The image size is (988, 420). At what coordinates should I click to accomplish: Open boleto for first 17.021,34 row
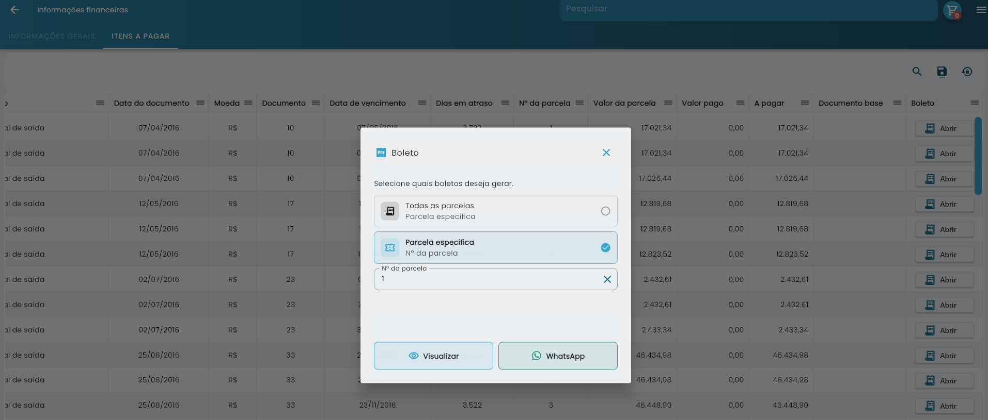click(x=944, y=128)
